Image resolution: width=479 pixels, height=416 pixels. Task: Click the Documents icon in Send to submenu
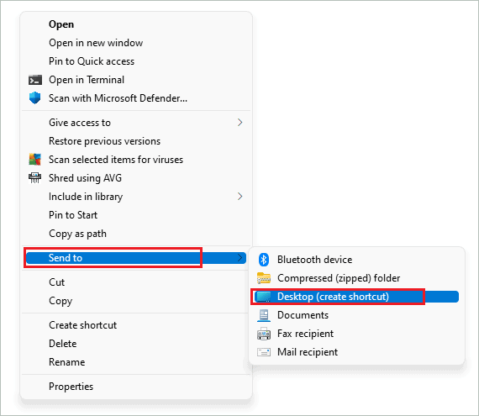[x=264, y=315]
